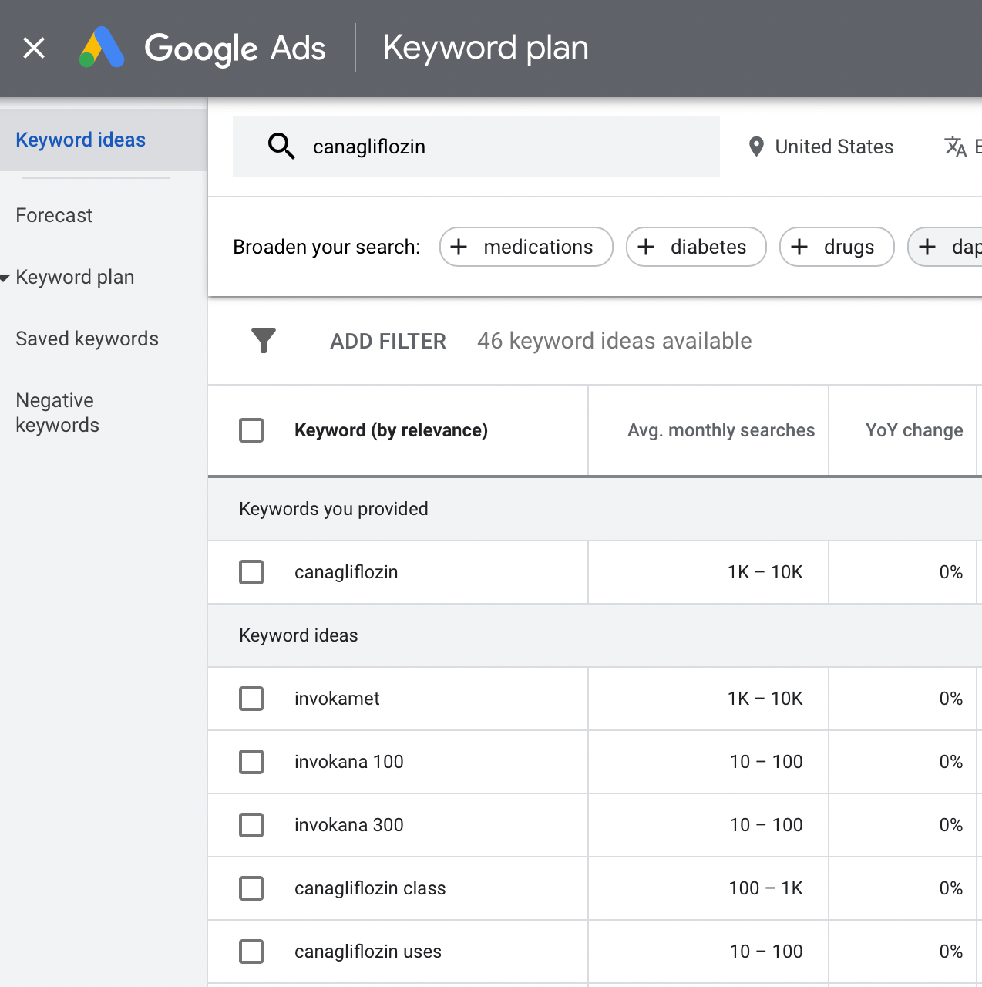Open Keyword ideas sidebar tab
Image resolution: width=982 pixels, height=987 pixels.
coord(103,140)
